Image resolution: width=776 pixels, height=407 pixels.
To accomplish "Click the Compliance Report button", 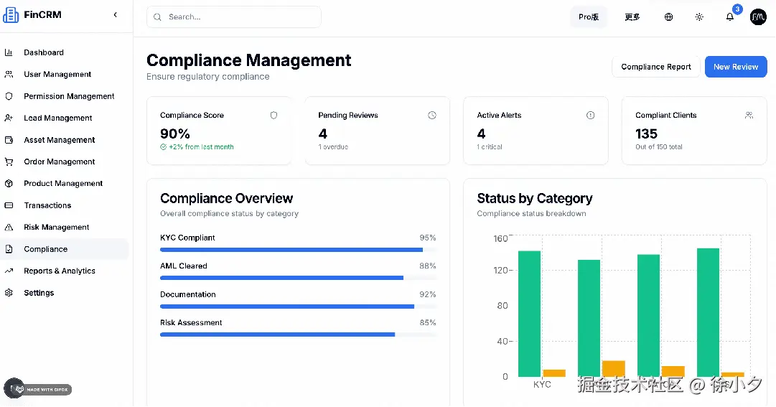I will (655, 67).
